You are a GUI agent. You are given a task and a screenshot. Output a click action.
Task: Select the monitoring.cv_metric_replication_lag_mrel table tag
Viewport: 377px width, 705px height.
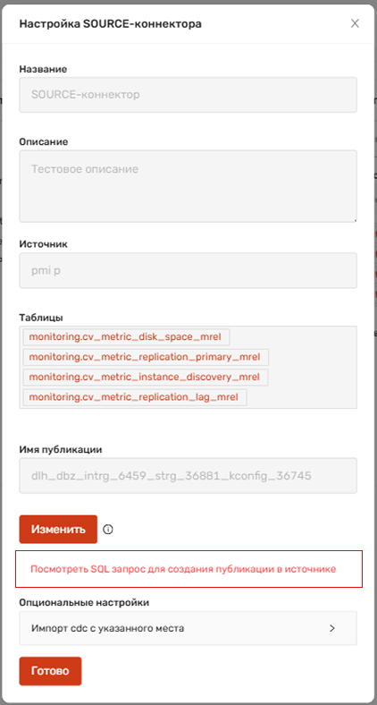[135, 397]
